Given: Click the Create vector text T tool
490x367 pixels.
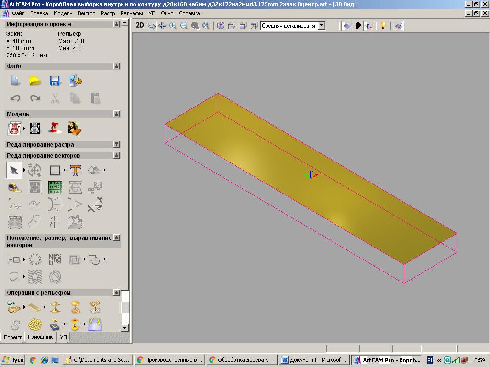Looking at the screenshot, I should (75, 170).
